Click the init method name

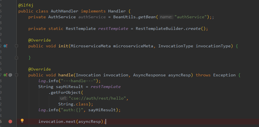pos(63,46)
